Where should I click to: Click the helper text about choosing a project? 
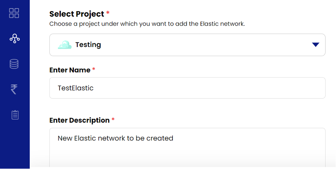(x=147, y=24)
